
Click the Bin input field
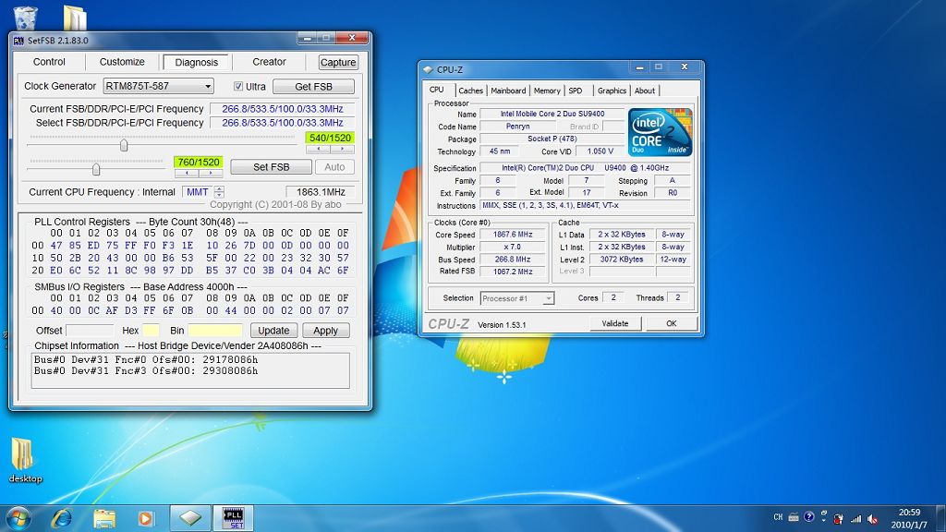(x=214, y=331)
